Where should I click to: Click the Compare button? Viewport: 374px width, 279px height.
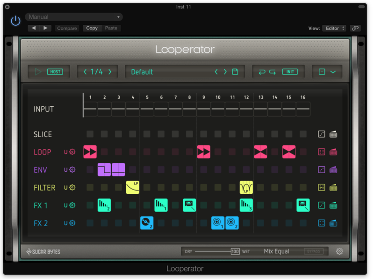click(67, 28)
